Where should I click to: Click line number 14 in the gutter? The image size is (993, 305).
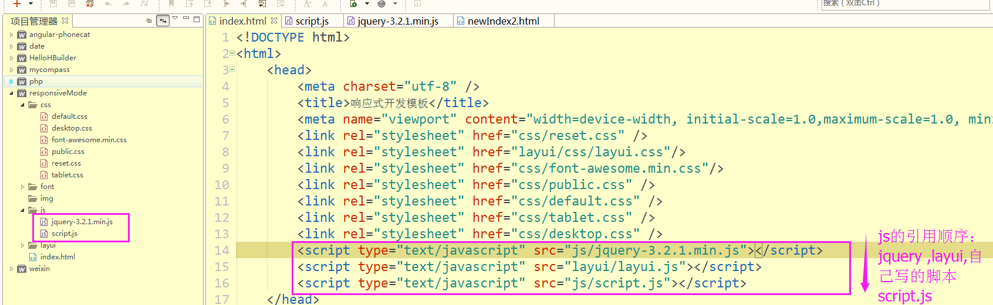pos(221,251)
